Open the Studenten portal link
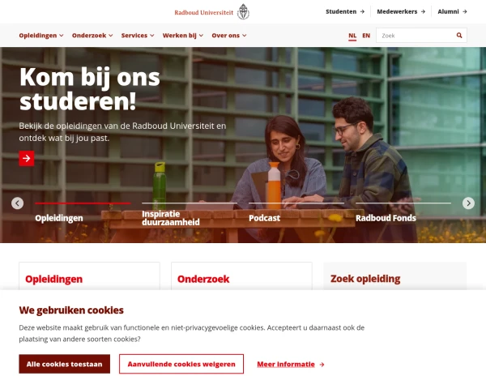Image resolution: width=486 pixels, height=389 pixels. 345,12
